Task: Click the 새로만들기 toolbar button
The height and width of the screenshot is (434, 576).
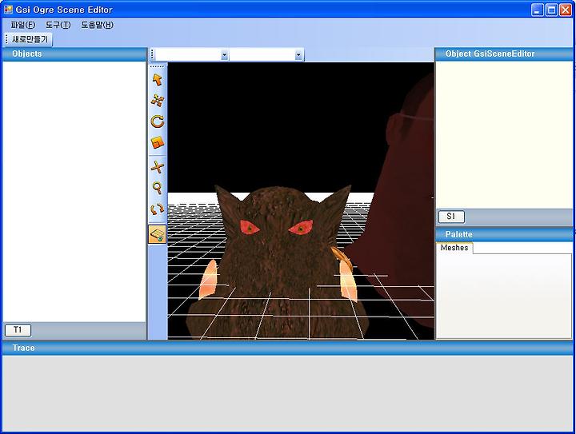Action: (30, 39)
